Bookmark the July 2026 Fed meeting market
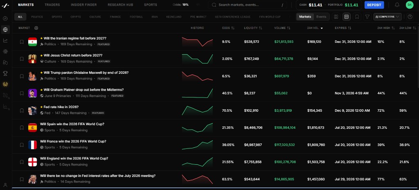The height and width of the screenshot is (190, 419). 22,179
